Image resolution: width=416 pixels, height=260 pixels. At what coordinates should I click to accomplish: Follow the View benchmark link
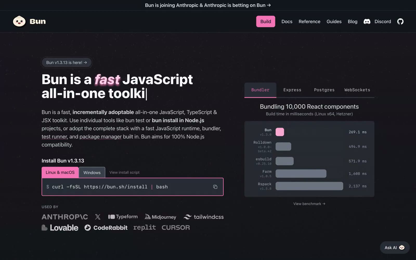(x=309, y=204)
